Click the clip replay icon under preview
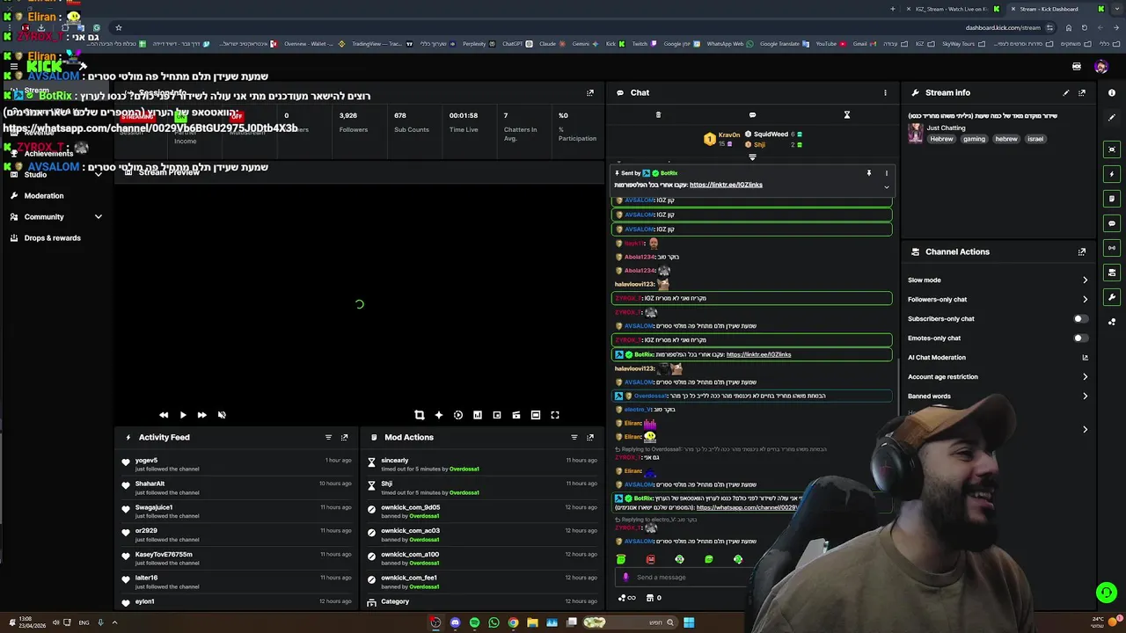The width and height of the screenshot is (1126, 633). [x=457, y=415]
